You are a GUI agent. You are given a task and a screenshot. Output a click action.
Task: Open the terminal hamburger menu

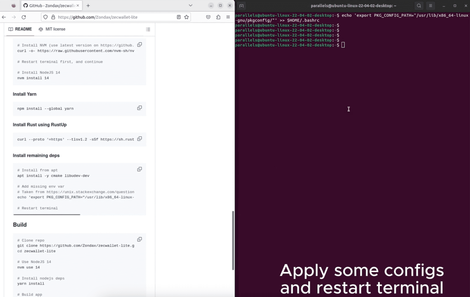click(x=431, y=6)
